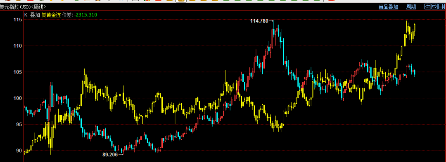446x162 pixels.
Task: Select the yellow 美黄金连 overlay name
Action: pos(51,15)
